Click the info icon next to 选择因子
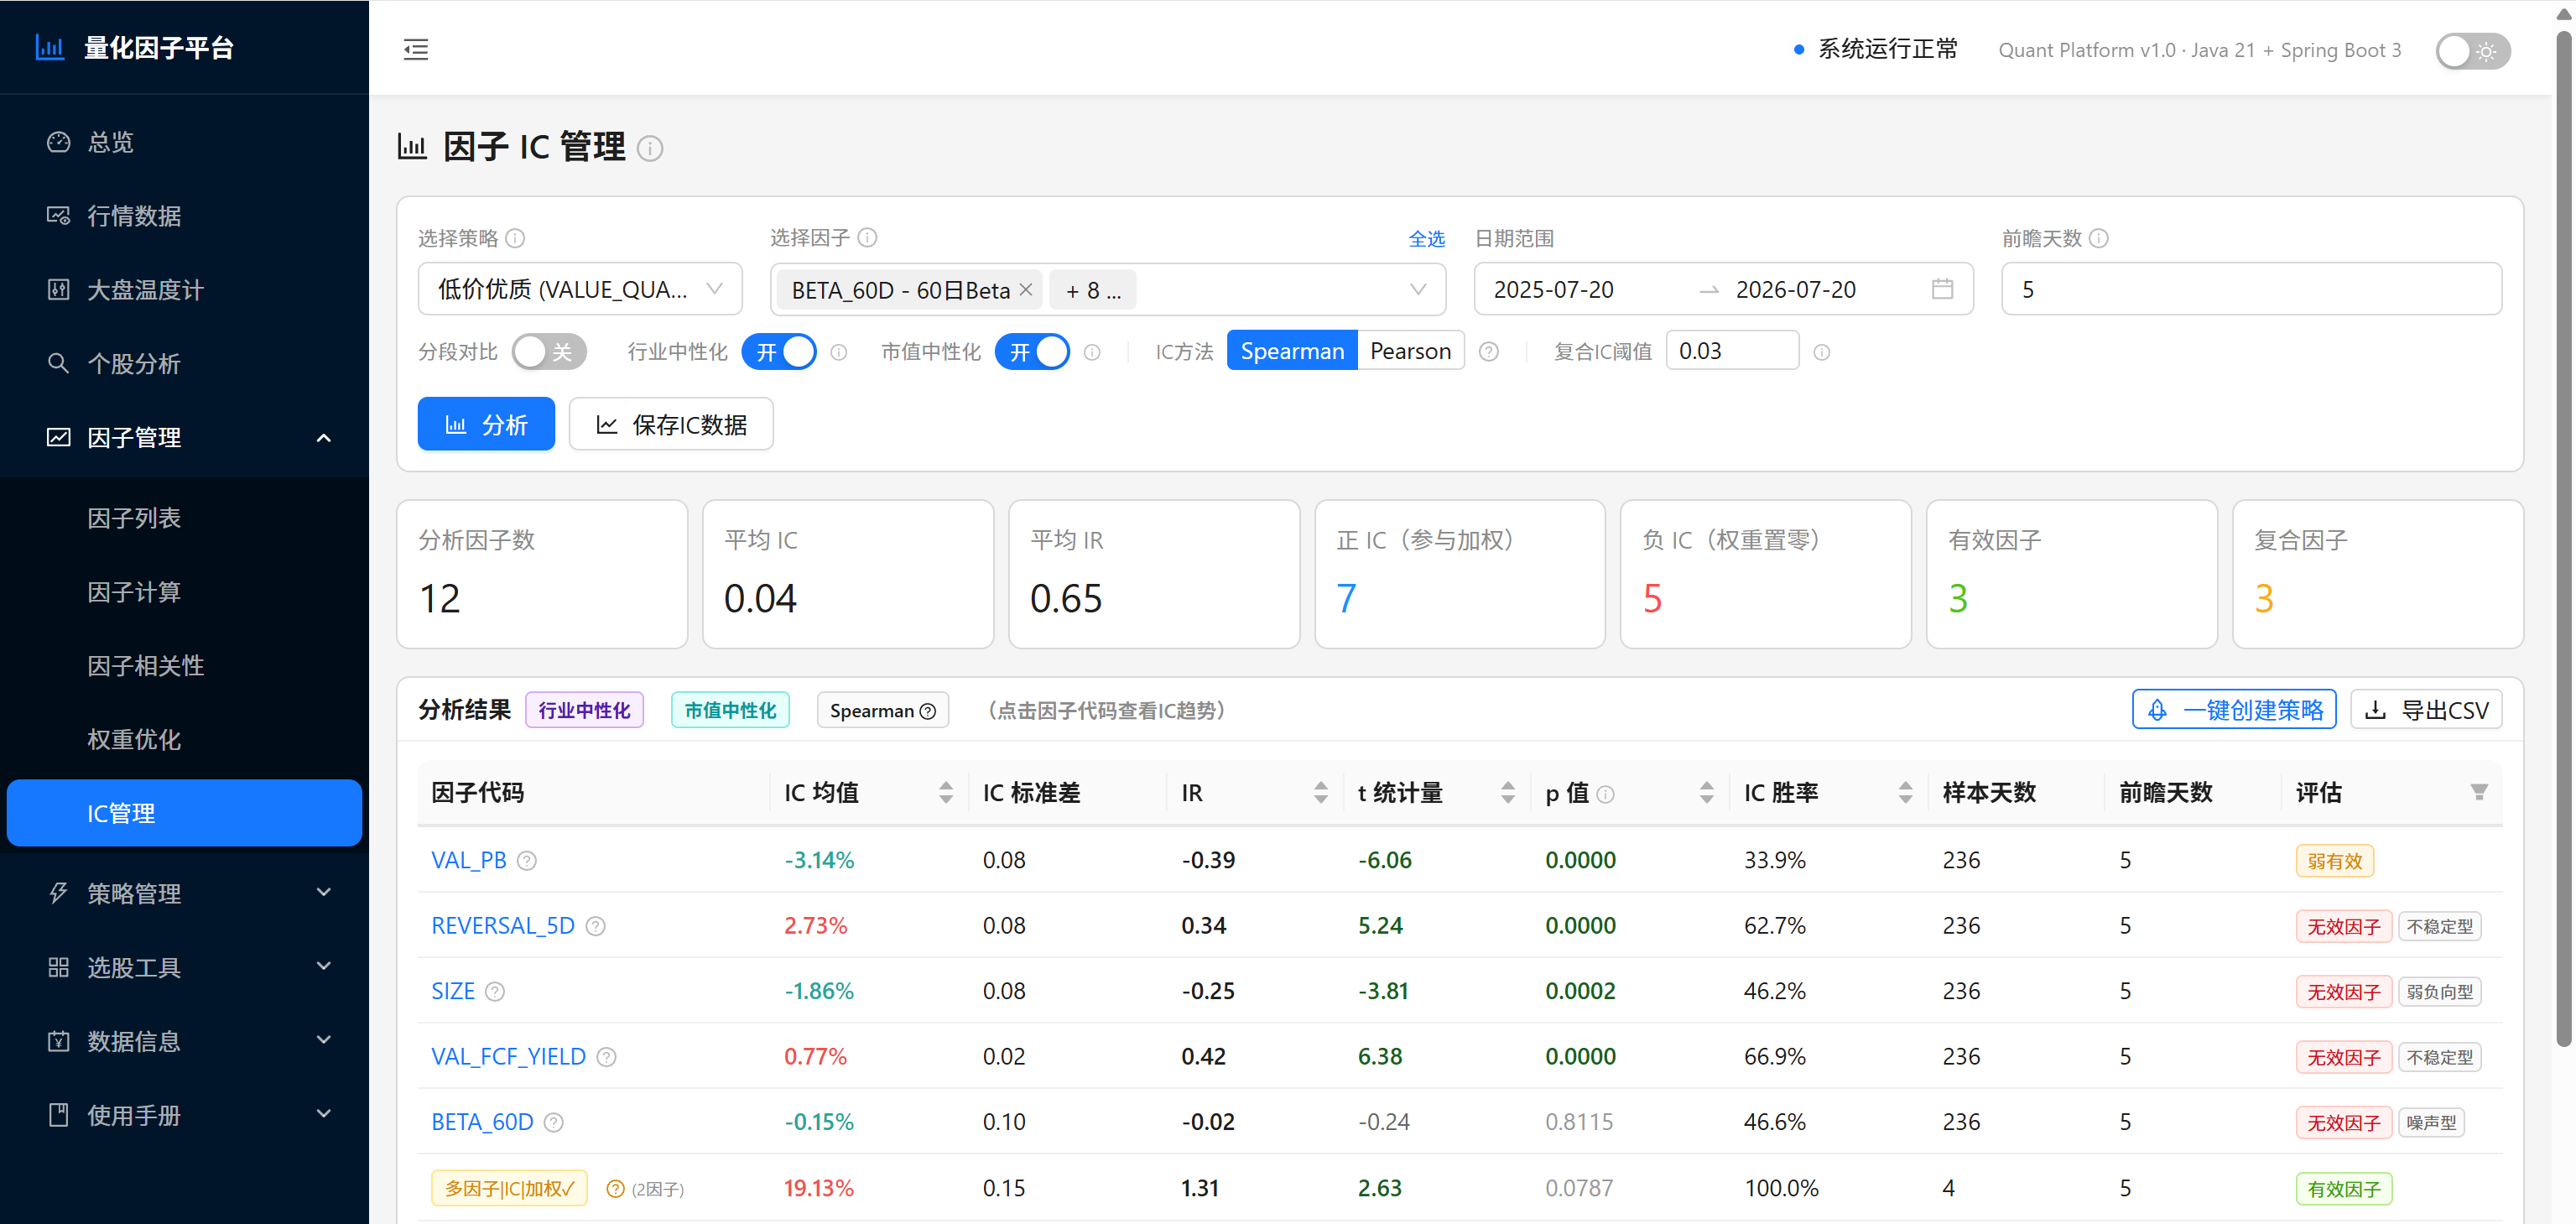 (868, 237)
